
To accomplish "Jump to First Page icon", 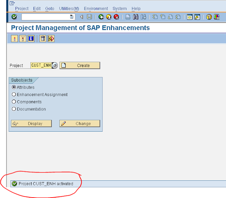I will tap(155, 17).
